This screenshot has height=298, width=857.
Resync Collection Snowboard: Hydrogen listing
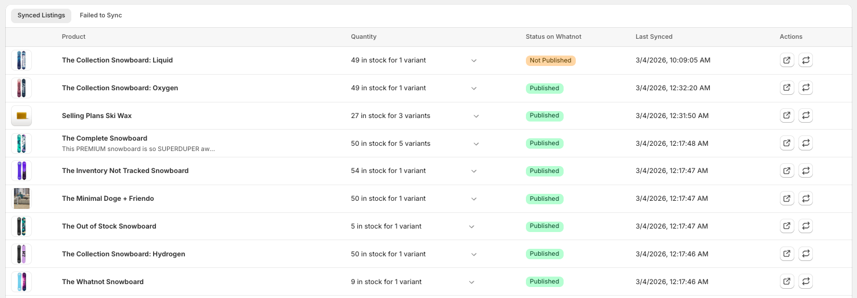click(x=805, y=254)
